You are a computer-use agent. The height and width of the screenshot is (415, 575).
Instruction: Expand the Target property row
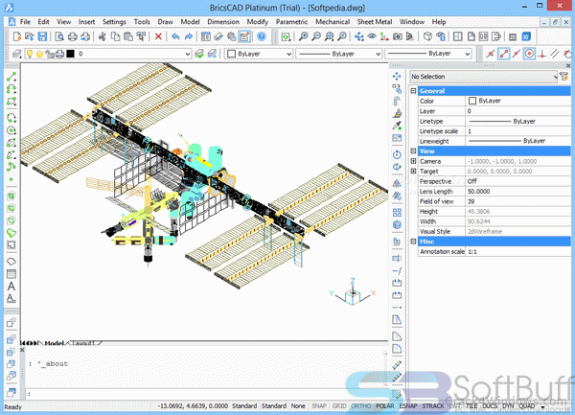[x=413, y=172]
